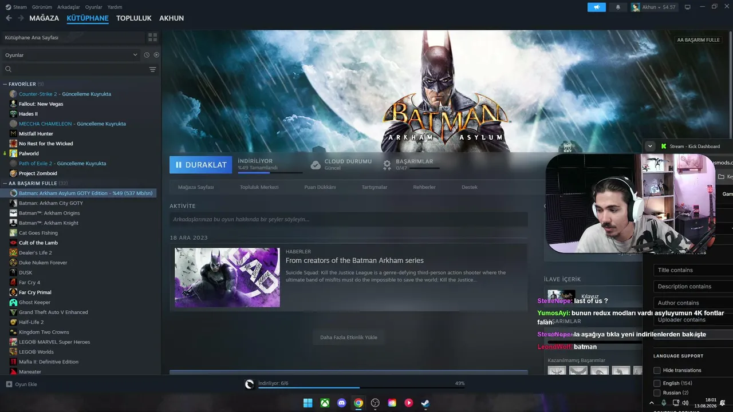The height and width of the screenshot is (412, 733).
Task: Click the İNDİRİLİYOR progress bar
Action: tap(270, 172)
